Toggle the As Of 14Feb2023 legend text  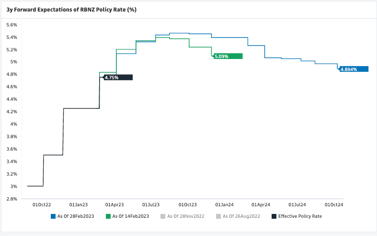click(130, 216)
